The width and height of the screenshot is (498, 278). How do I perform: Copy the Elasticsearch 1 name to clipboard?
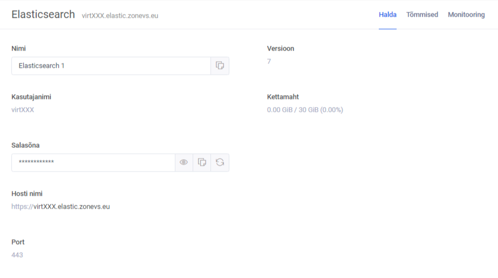(220, 66)
